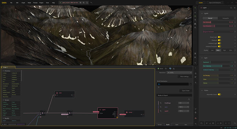This screenshot has width=237, height=129.
Task: Open More settings in Build panel
Action: coord(184,76)
